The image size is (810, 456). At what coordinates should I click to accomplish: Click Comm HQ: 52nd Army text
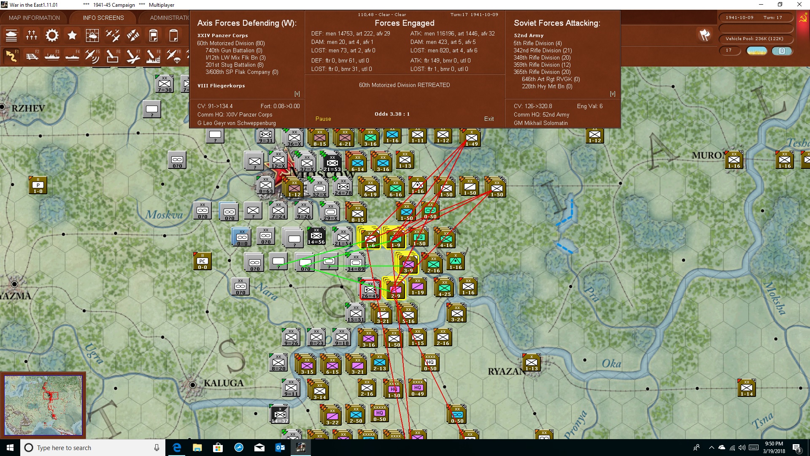point(541,114)
